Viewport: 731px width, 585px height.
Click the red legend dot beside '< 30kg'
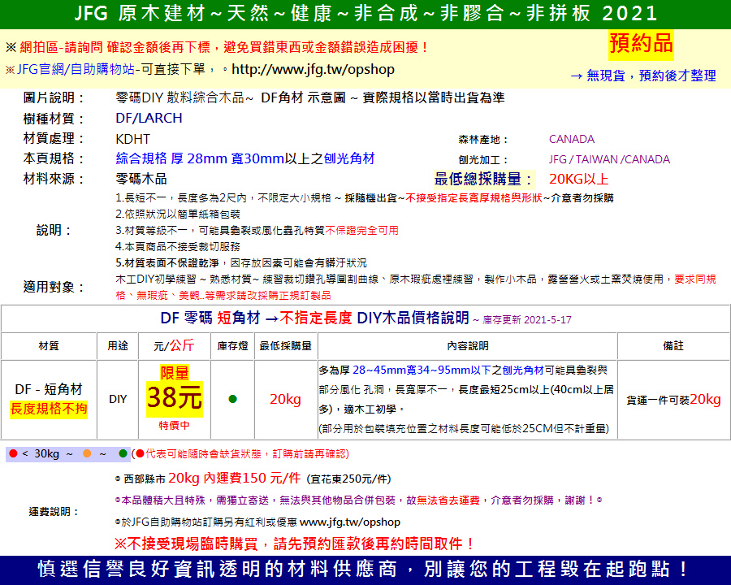pos(13,453)
